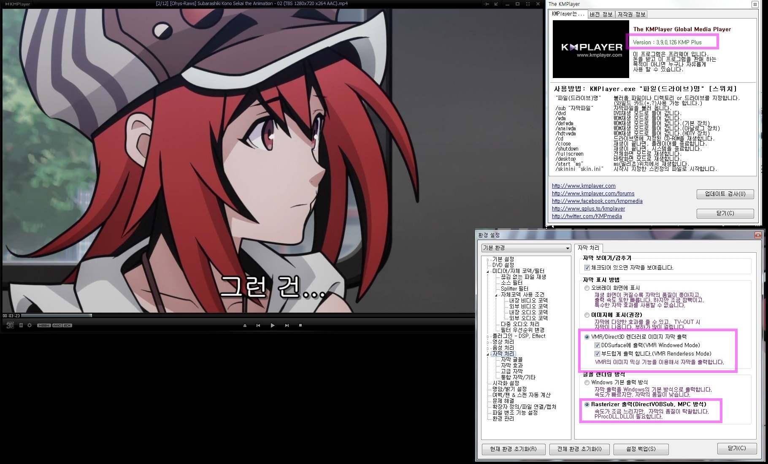Skip to the previous track

coord(258,325)
